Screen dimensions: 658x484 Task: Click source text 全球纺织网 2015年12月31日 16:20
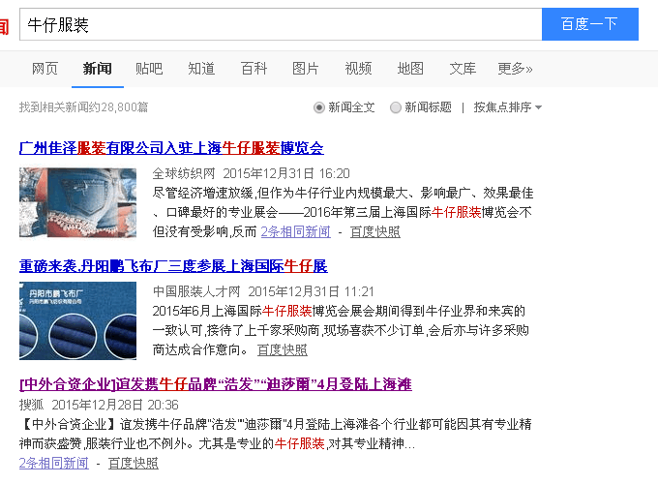pyautogui.click(x=251, y=173)
